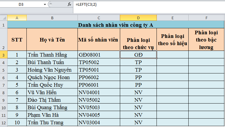
Task: Click STT cell '1' in Trần Thanh Hằng's row
Action: [17, 55]
